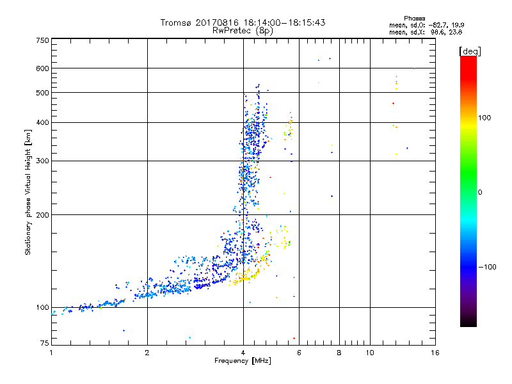Click the x-axis tick label '1'
The image size is (512, 384).
51,353
